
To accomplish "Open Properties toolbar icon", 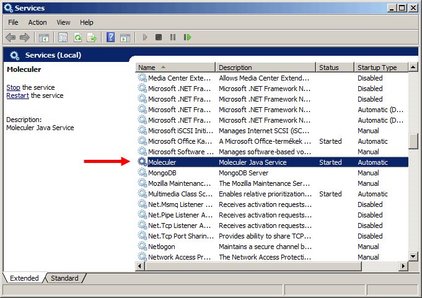I will pos(63,37).
